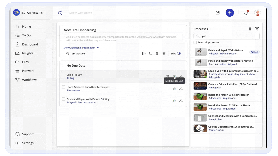Click the Processes sort arrows icon
The image size is (278, 156).
point(250,29)
